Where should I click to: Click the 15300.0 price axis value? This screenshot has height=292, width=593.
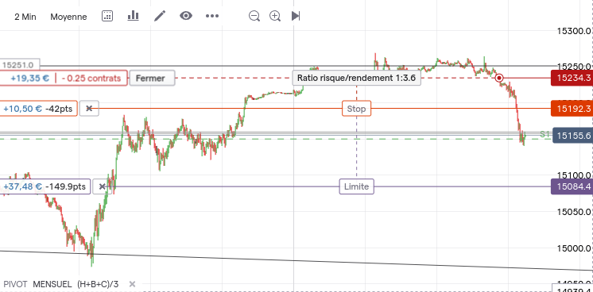pyautogui.click(x=574, y=31)
